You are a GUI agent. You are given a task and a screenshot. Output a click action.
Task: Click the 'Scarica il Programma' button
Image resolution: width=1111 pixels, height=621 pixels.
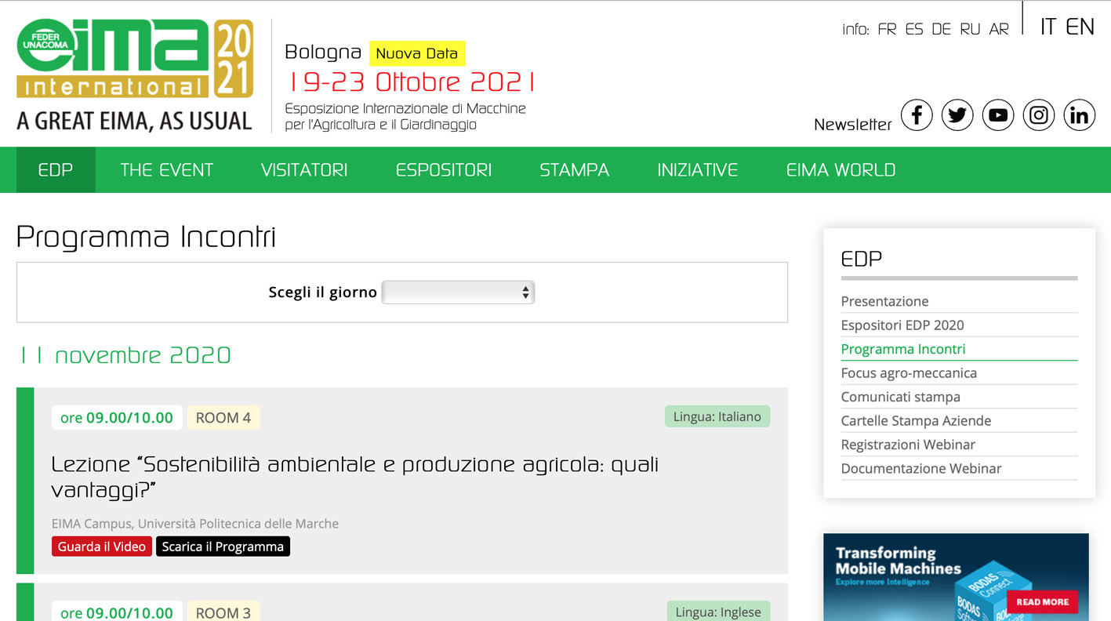[x=223, y=547]
